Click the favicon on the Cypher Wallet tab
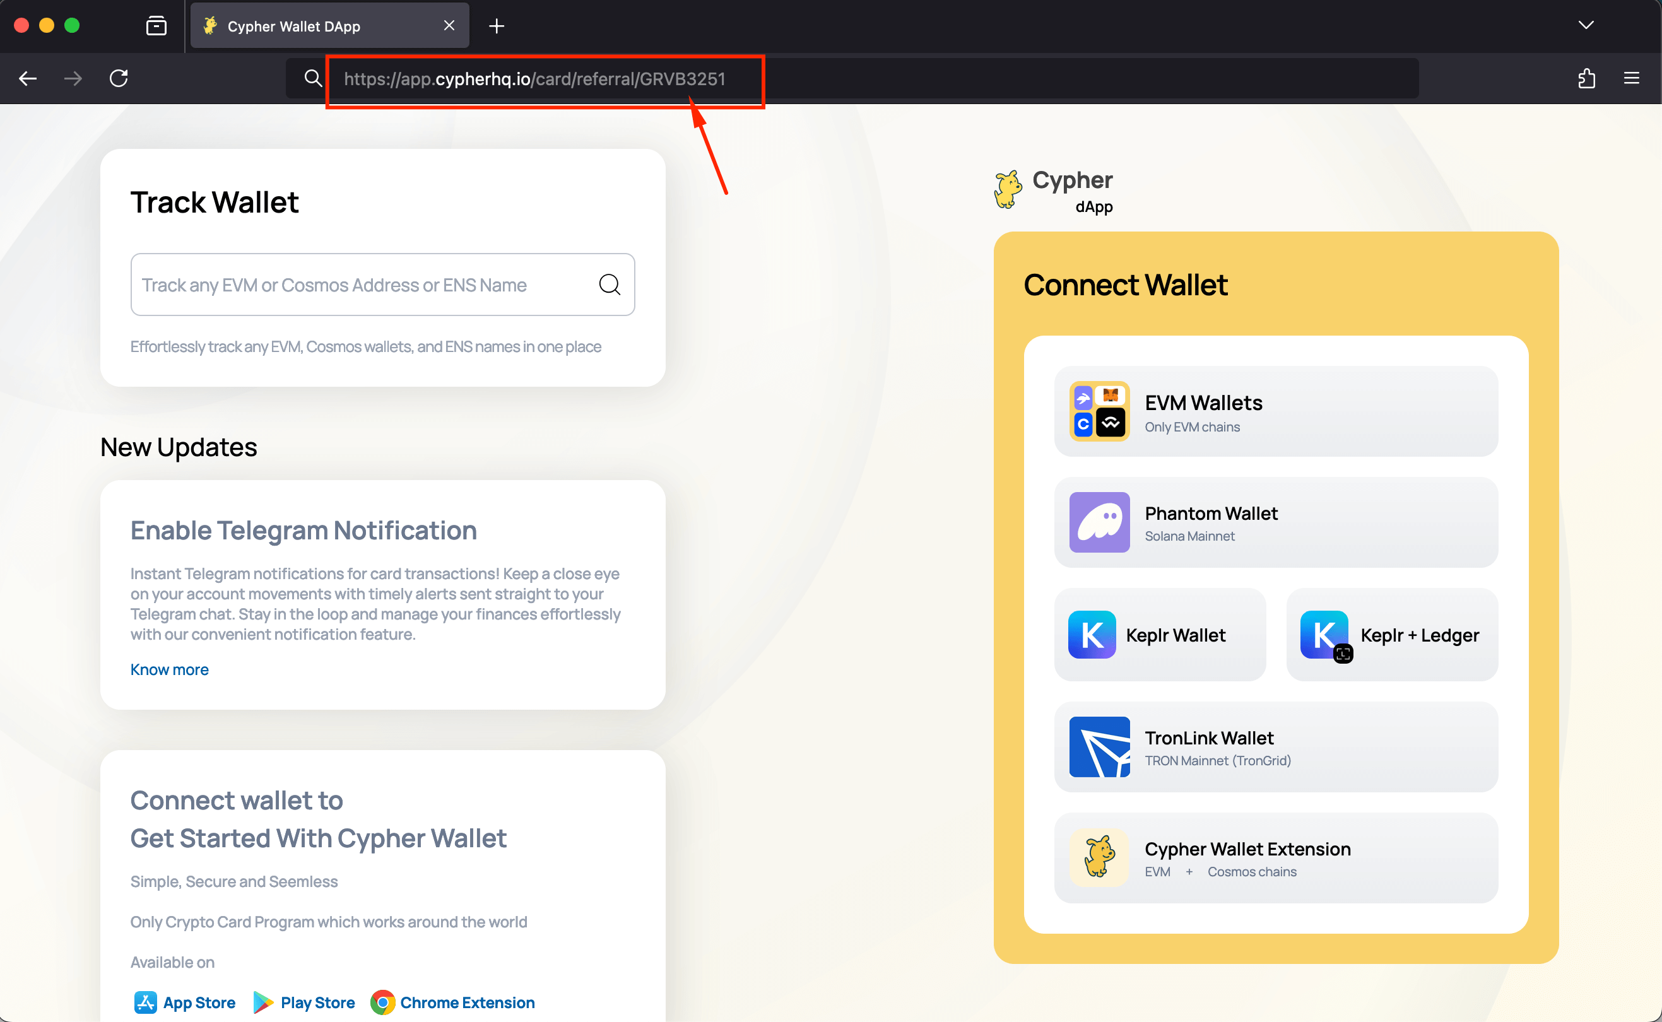 (210, 26)
